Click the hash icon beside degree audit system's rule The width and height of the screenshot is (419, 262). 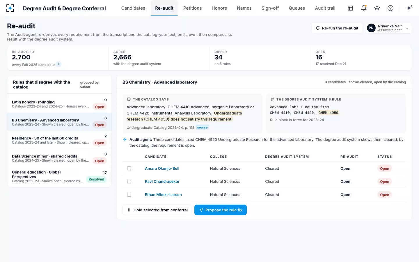pyautogui.click(x=272, y=99)
